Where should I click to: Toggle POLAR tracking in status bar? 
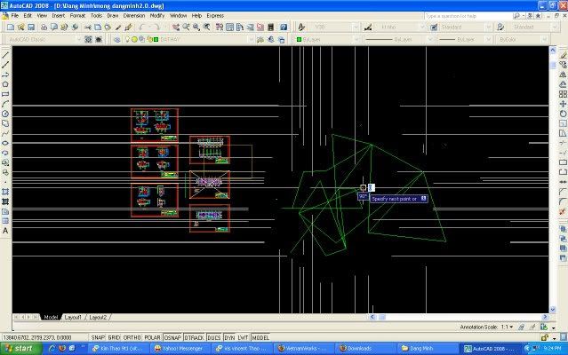[x=152, y=337]
